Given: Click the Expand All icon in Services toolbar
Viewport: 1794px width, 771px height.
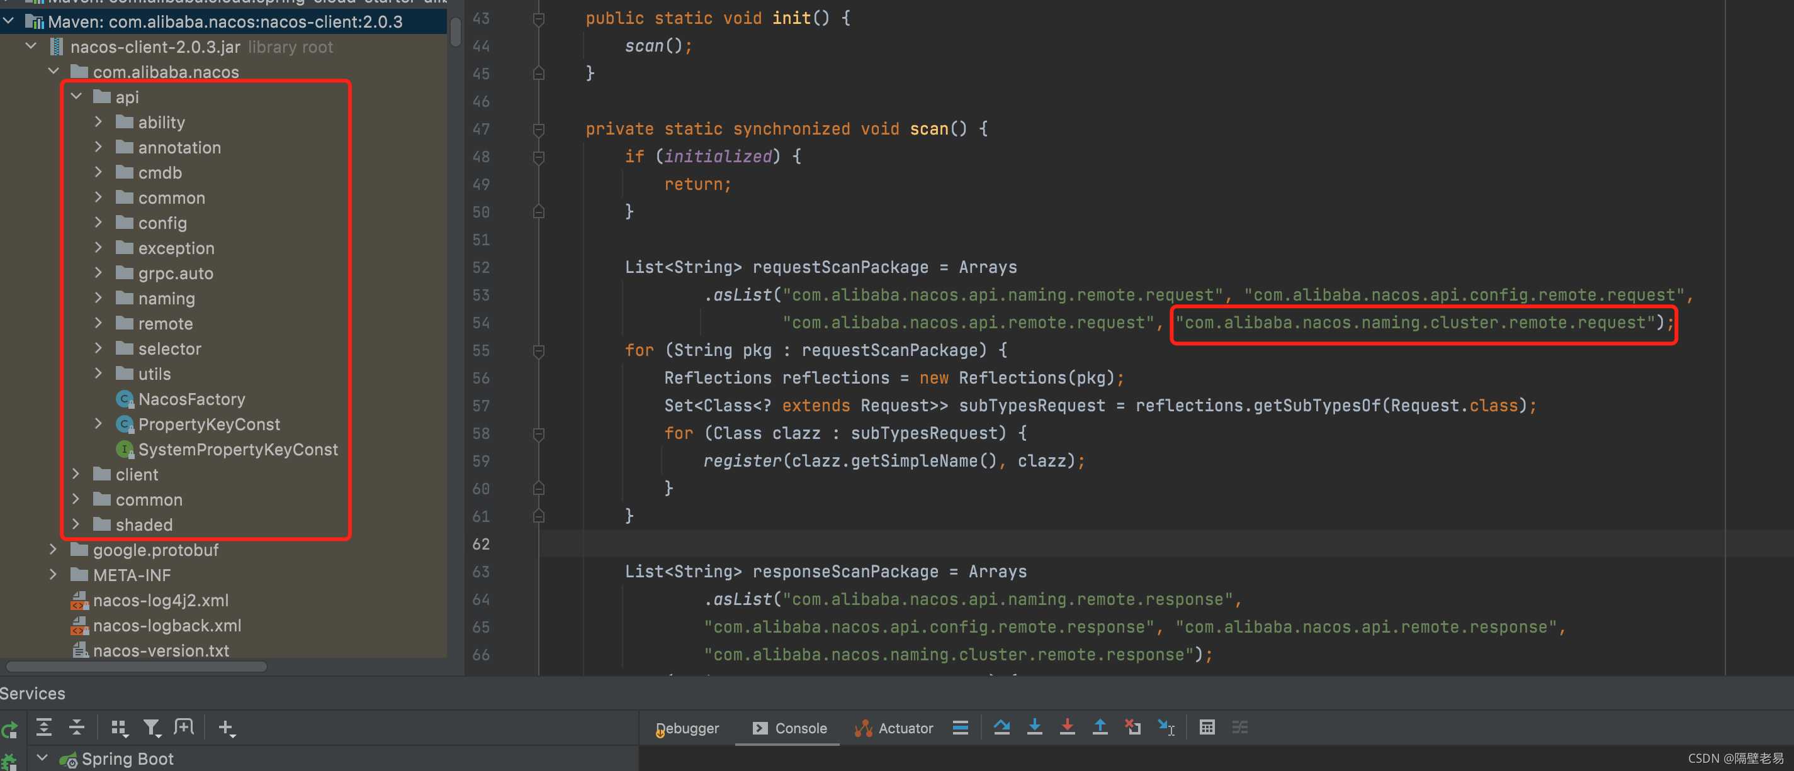Looking at the screenshot, I should point(44,727).
